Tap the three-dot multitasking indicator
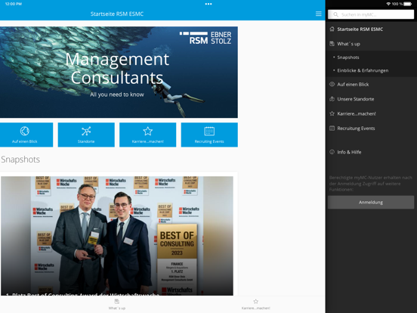Viewport: 417px width, 313px height. 208,4
